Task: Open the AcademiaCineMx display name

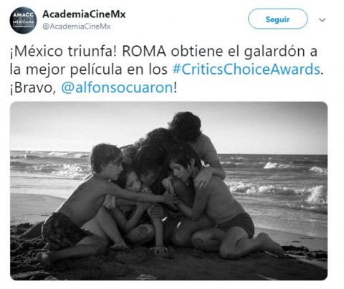Action: click(x=84, y=14)
